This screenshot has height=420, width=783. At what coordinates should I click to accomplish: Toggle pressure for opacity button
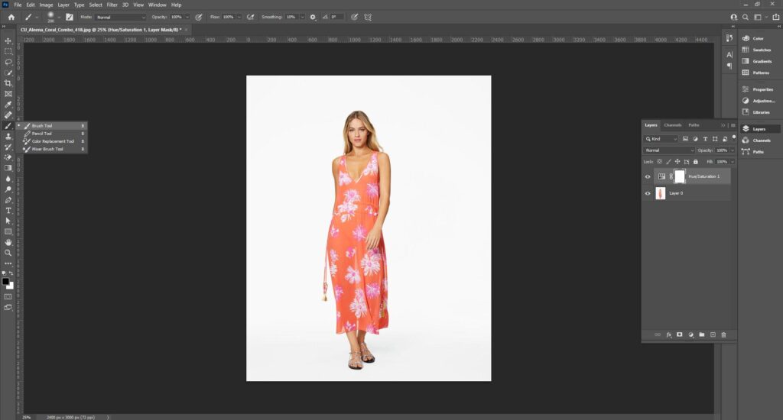pyautogui.click(x=198, y=17)
